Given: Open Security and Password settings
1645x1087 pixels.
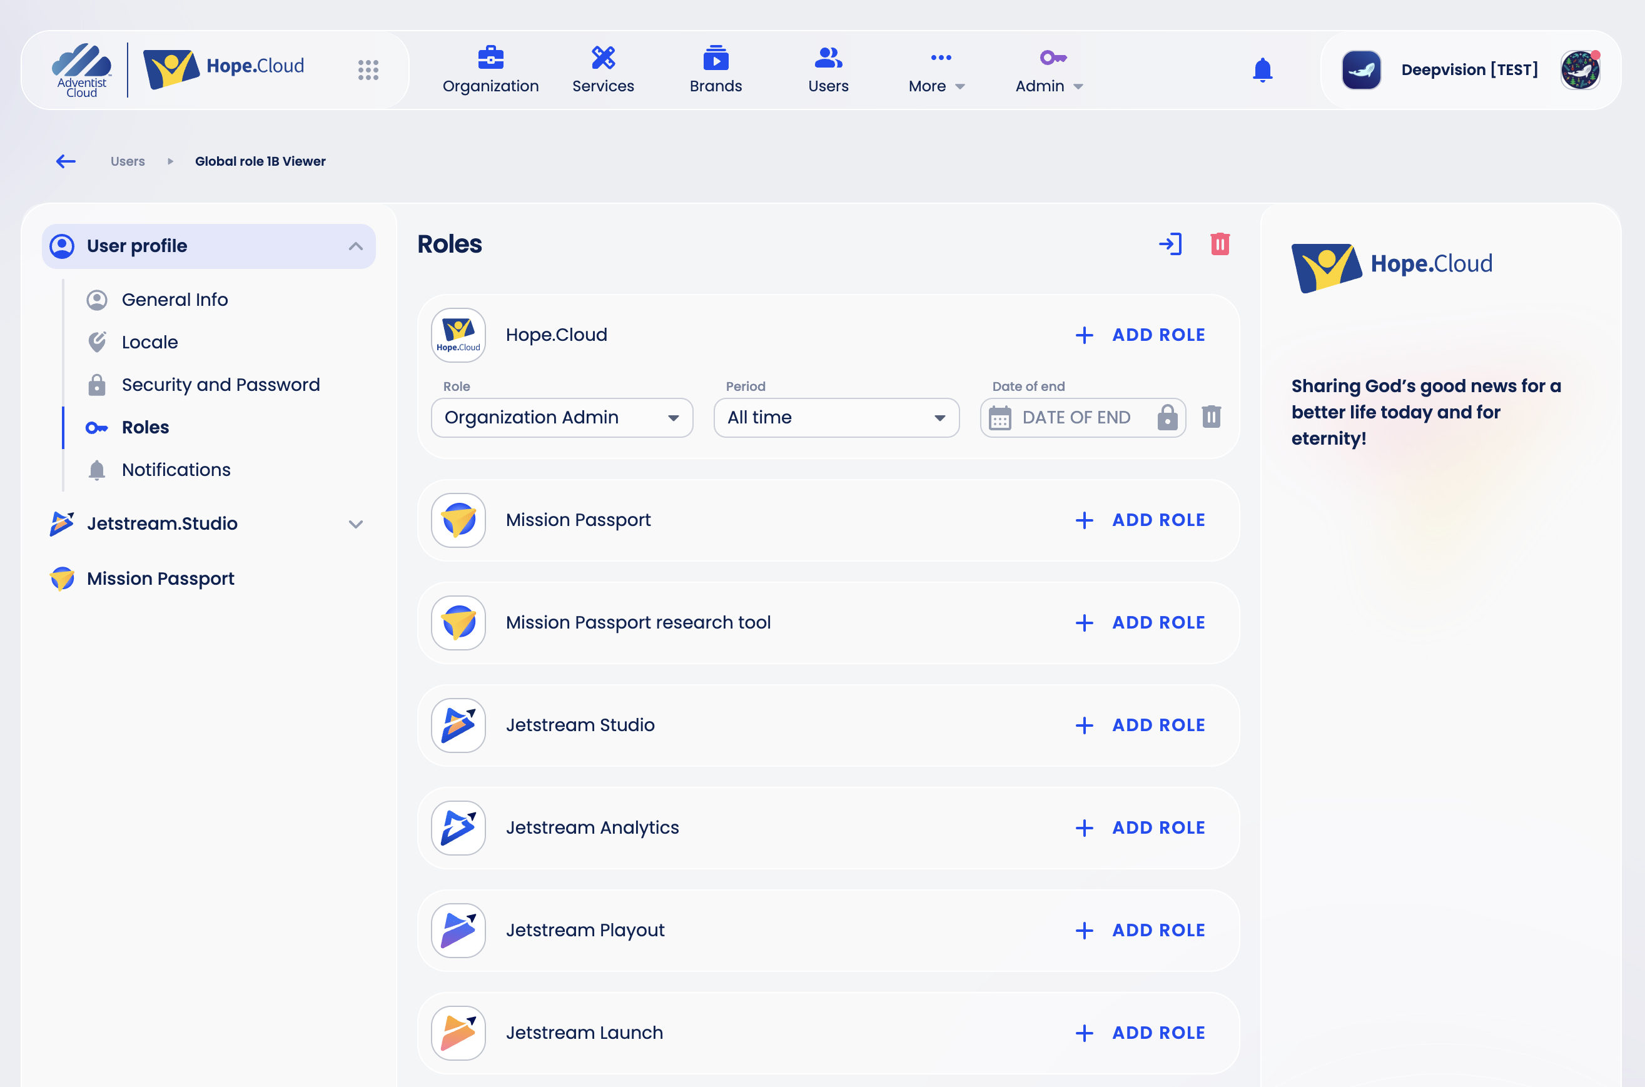Looking at the screenshot, I should pyautogui.click(x=220, y=385).
